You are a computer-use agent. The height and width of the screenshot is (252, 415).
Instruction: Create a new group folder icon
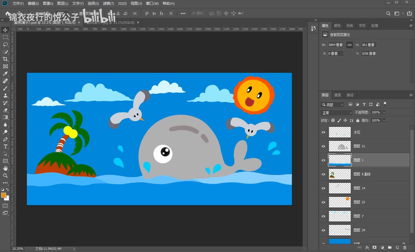click(x=390, y=247)
